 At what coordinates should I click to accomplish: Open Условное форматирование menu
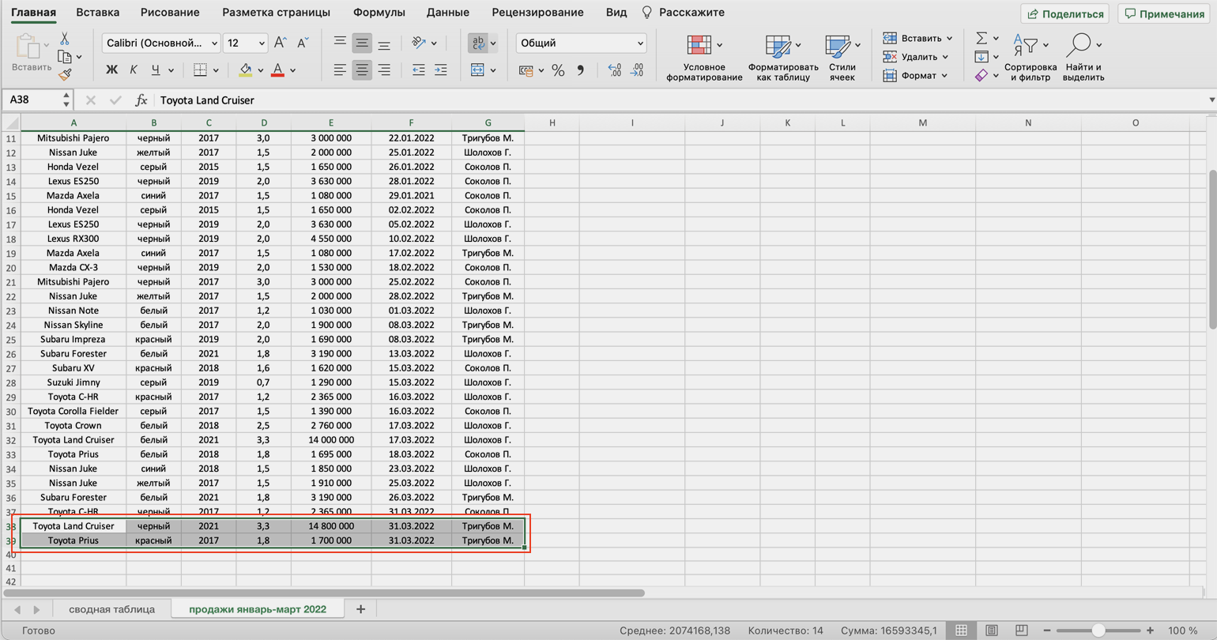tap(703, 58)
